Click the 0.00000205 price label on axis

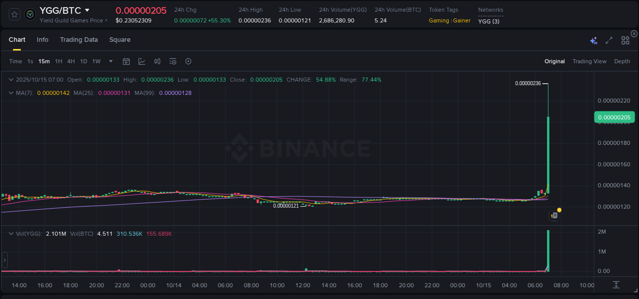pos(614,117)
